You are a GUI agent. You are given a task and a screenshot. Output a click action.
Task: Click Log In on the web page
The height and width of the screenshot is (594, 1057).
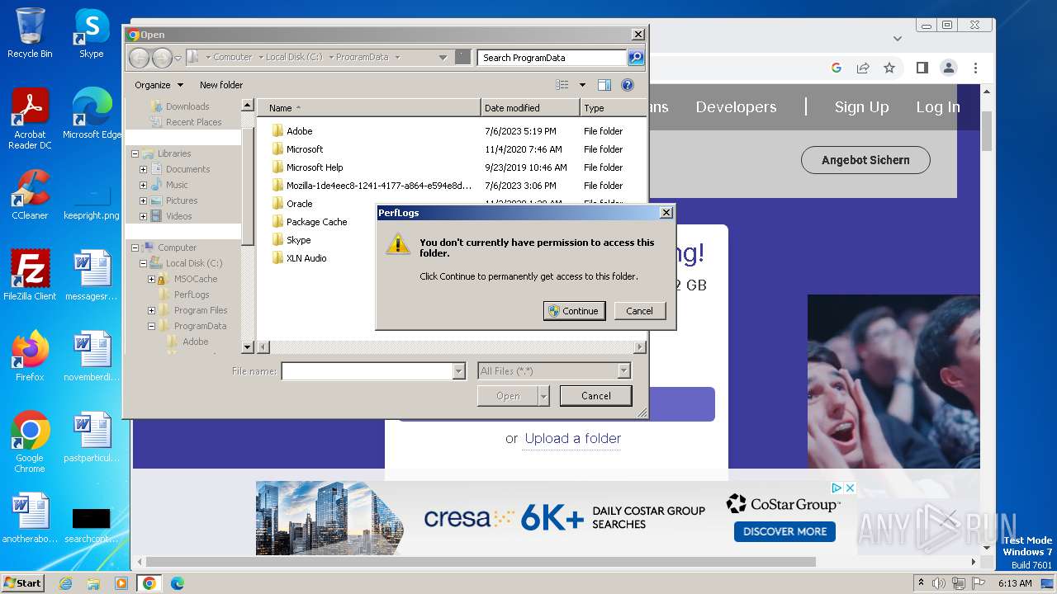coord(937,107)
